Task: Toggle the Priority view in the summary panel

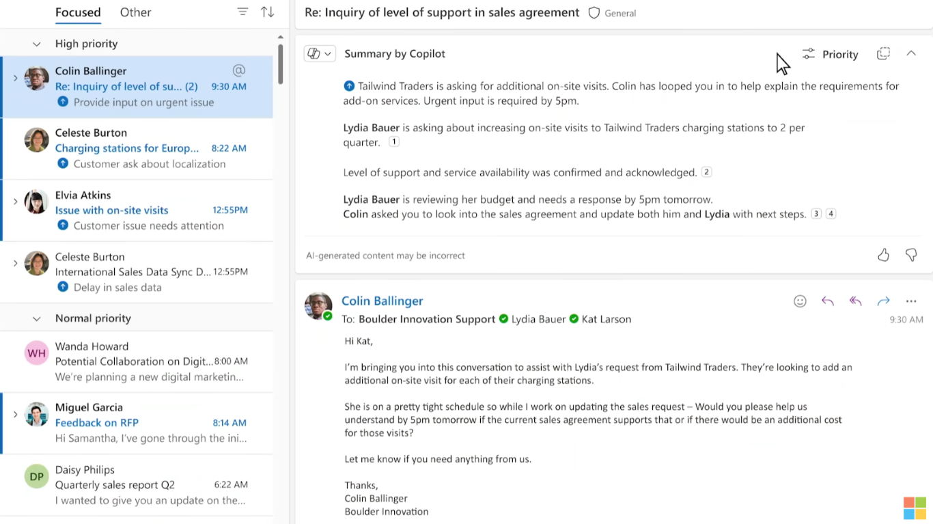Action: 830,54
